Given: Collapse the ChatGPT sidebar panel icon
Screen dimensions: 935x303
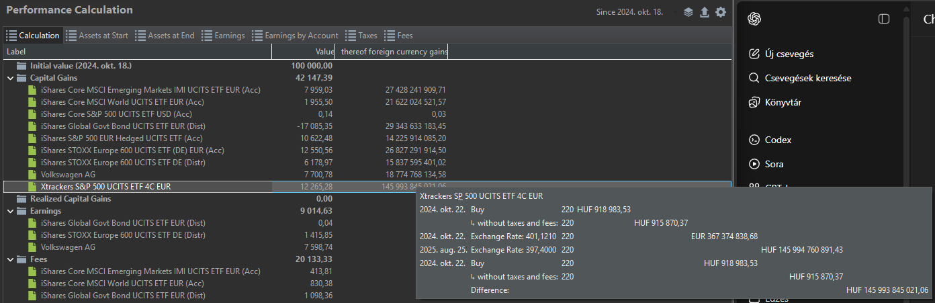Looking at the screenshot, I should pos(884,19).
